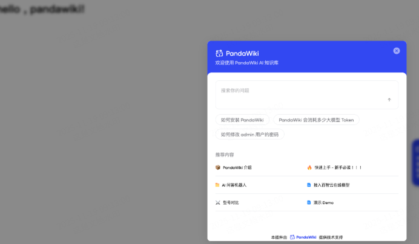Click the fire icon beside 快速上手

309,167
